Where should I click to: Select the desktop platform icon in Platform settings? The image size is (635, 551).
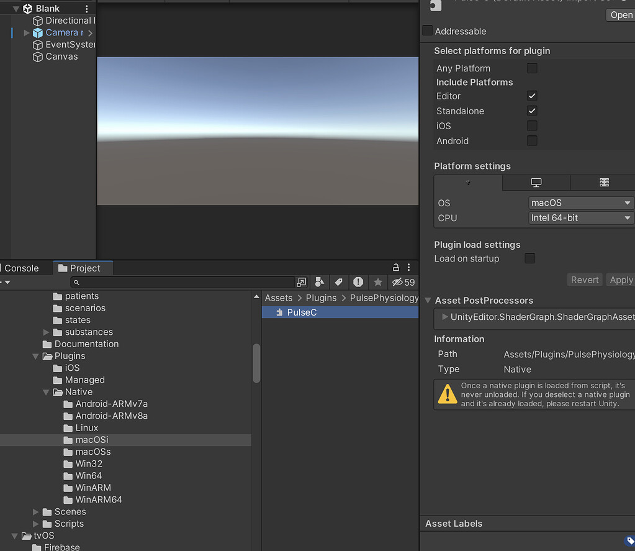click(536, 183)
